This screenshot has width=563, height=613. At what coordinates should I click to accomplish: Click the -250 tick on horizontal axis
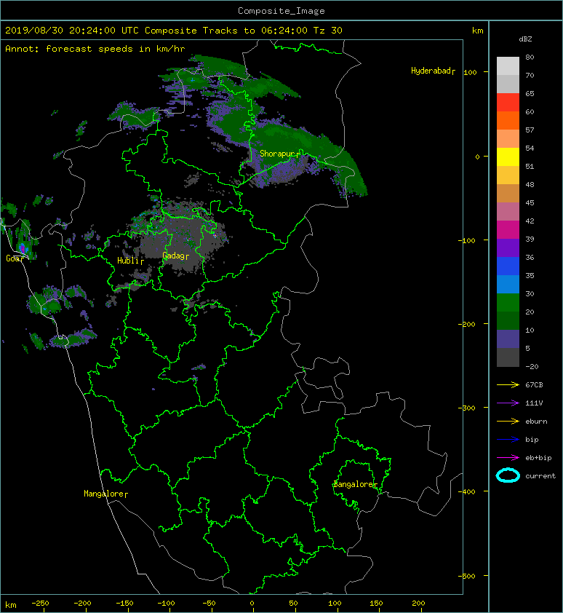coord(40,604)
